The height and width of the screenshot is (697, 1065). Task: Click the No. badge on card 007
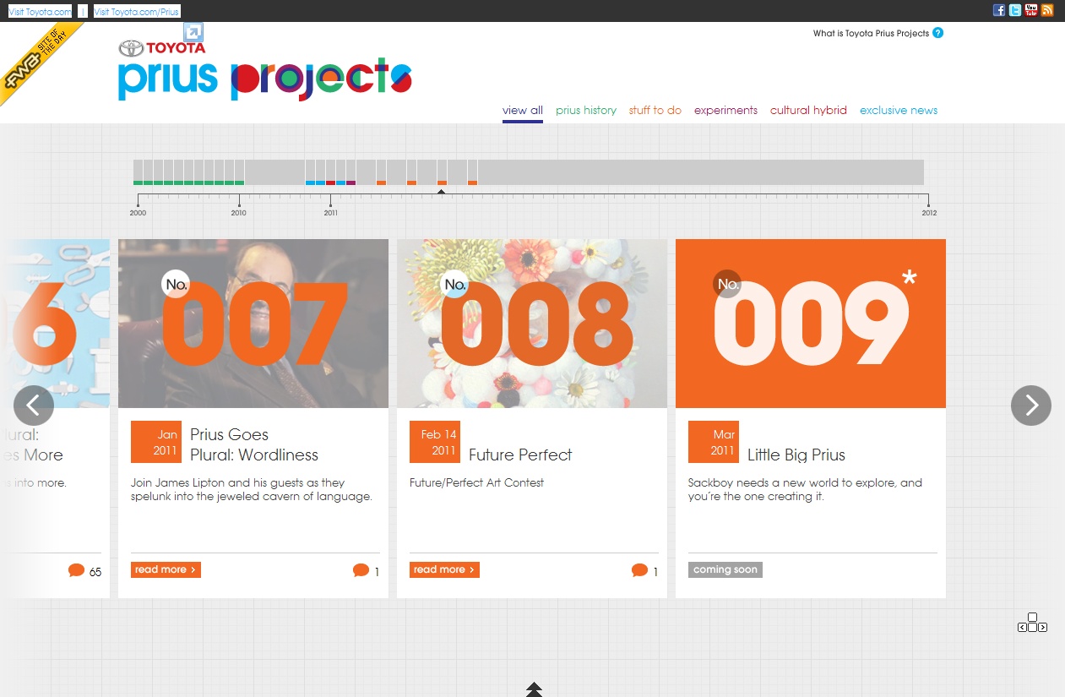pyautogui.click(x=176, y=284)
